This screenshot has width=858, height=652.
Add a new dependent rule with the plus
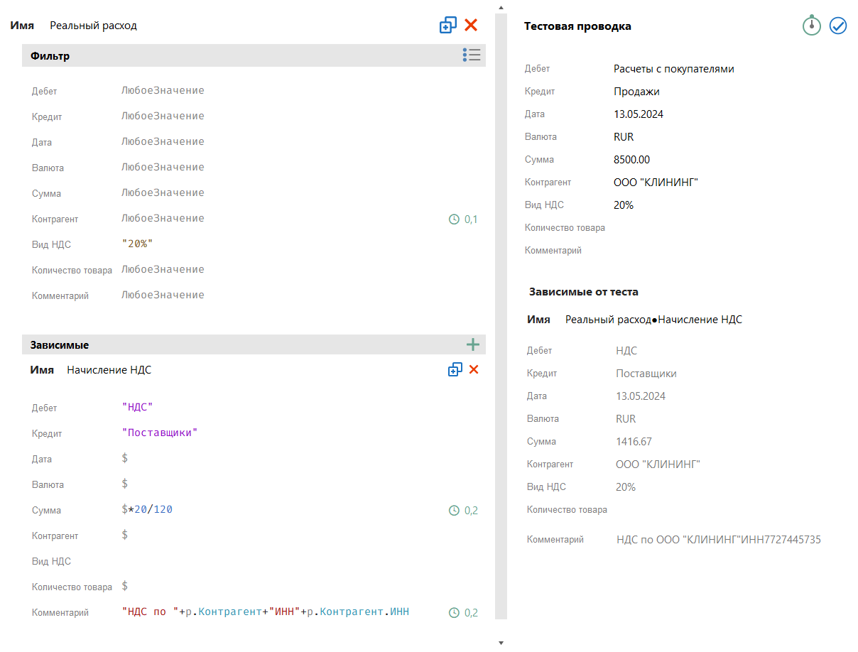472,344
